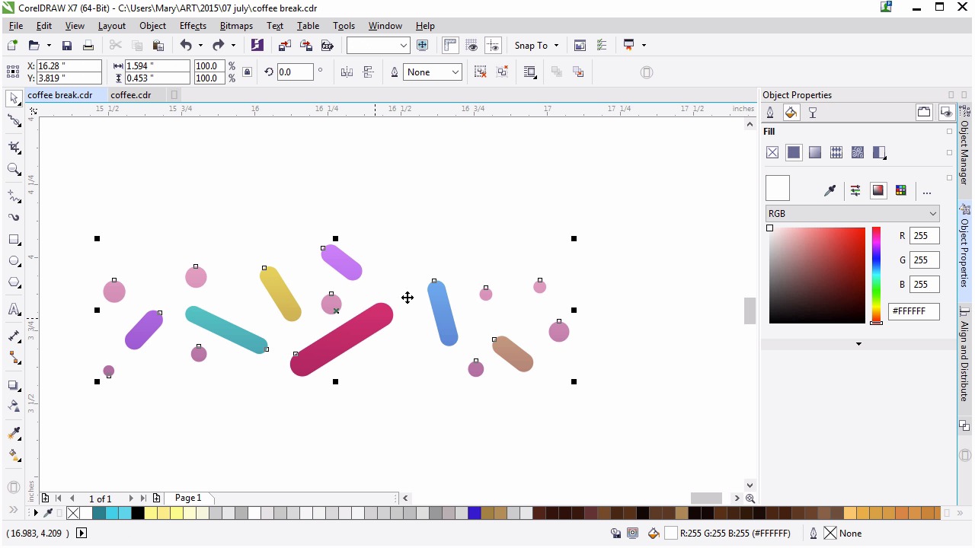
Task: Click the no-color palette swatch
Action: [73, 514]
